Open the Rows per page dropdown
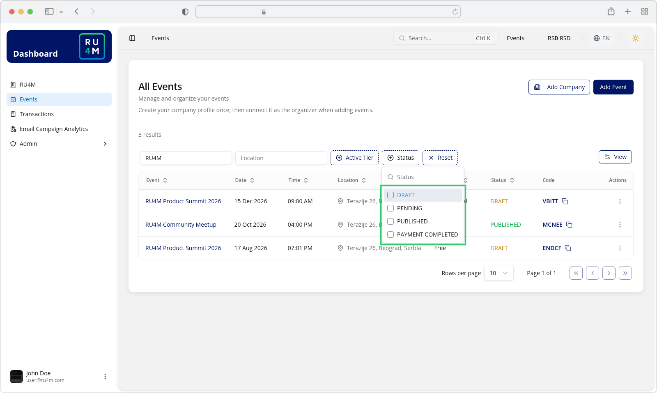 point(499,273)
